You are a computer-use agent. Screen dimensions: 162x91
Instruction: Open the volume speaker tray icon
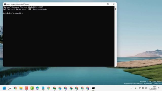pyautogui.click(x=143, y=88)
